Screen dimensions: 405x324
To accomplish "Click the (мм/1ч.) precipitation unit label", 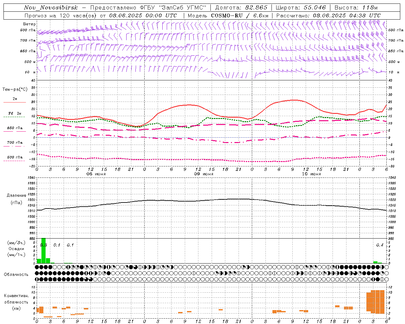I will coord(16,255).
